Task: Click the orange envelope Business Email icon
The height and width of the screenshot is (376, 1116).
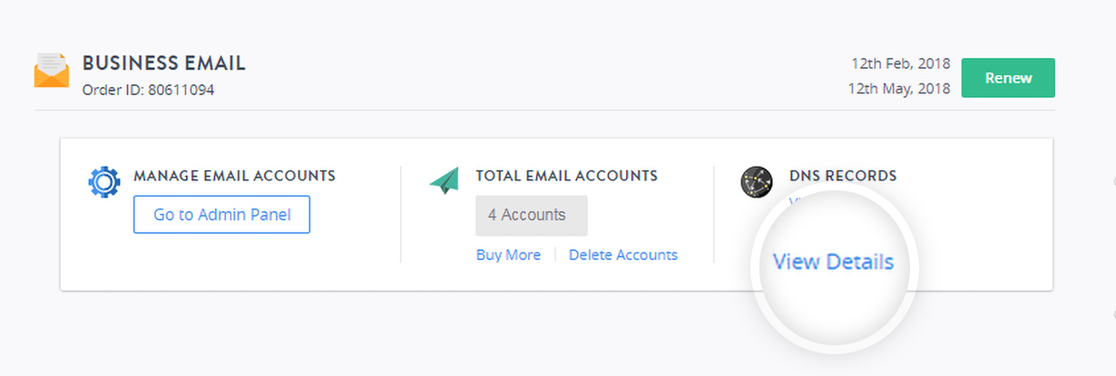Action: coord(52,71)
